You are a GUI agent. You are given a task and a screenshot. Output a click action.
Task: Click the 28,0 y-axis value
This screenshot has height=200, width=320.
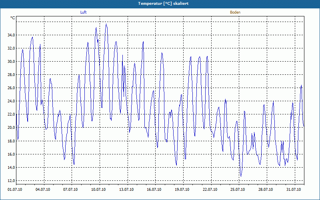[x=11, y=75]
